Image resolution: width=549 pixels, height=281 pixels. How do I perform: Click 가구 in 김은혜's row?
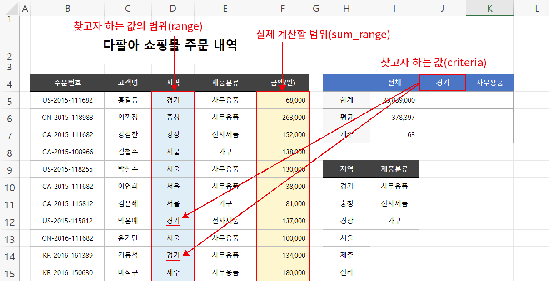(225, 203)
